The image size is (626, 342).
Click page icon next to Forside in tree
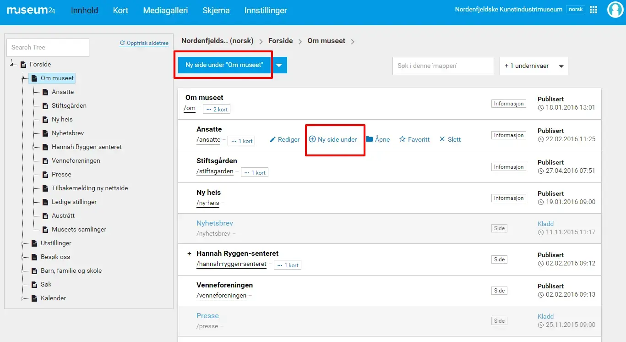(x=23, y=64)
